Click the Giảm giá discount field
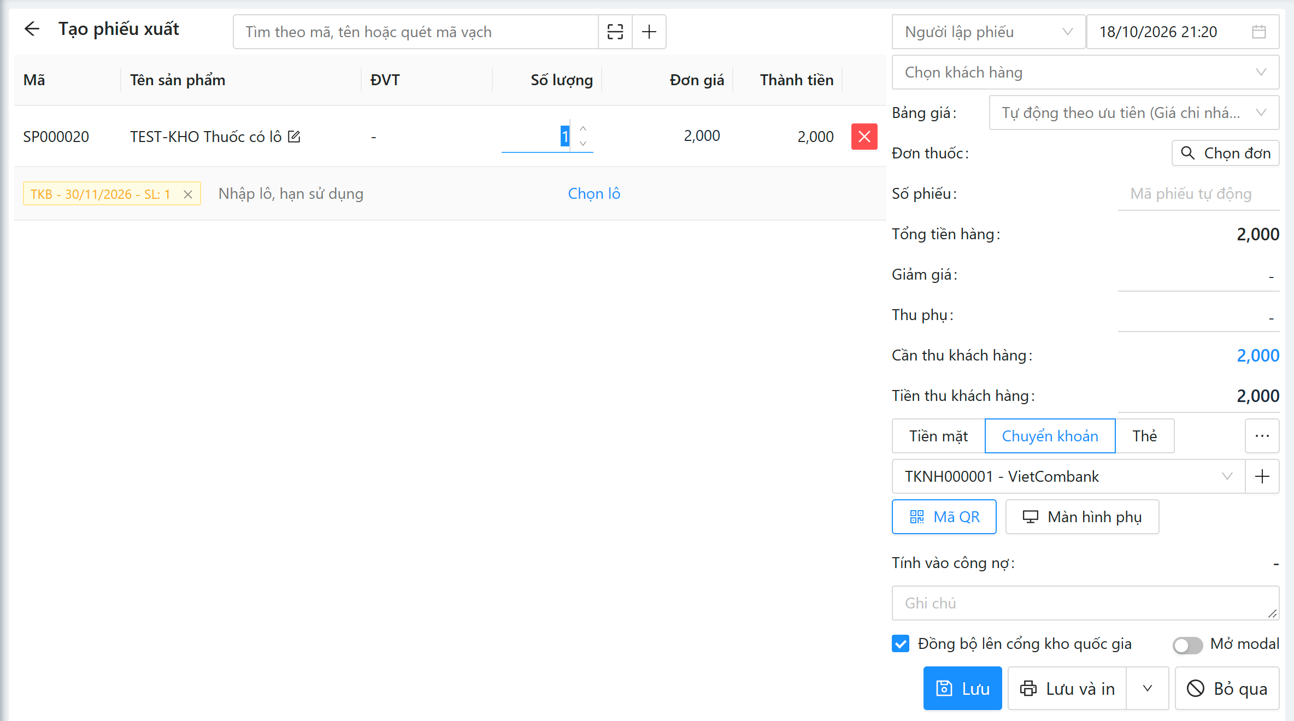Viewport: 1294px width, 721px height. pos(1198,275)
